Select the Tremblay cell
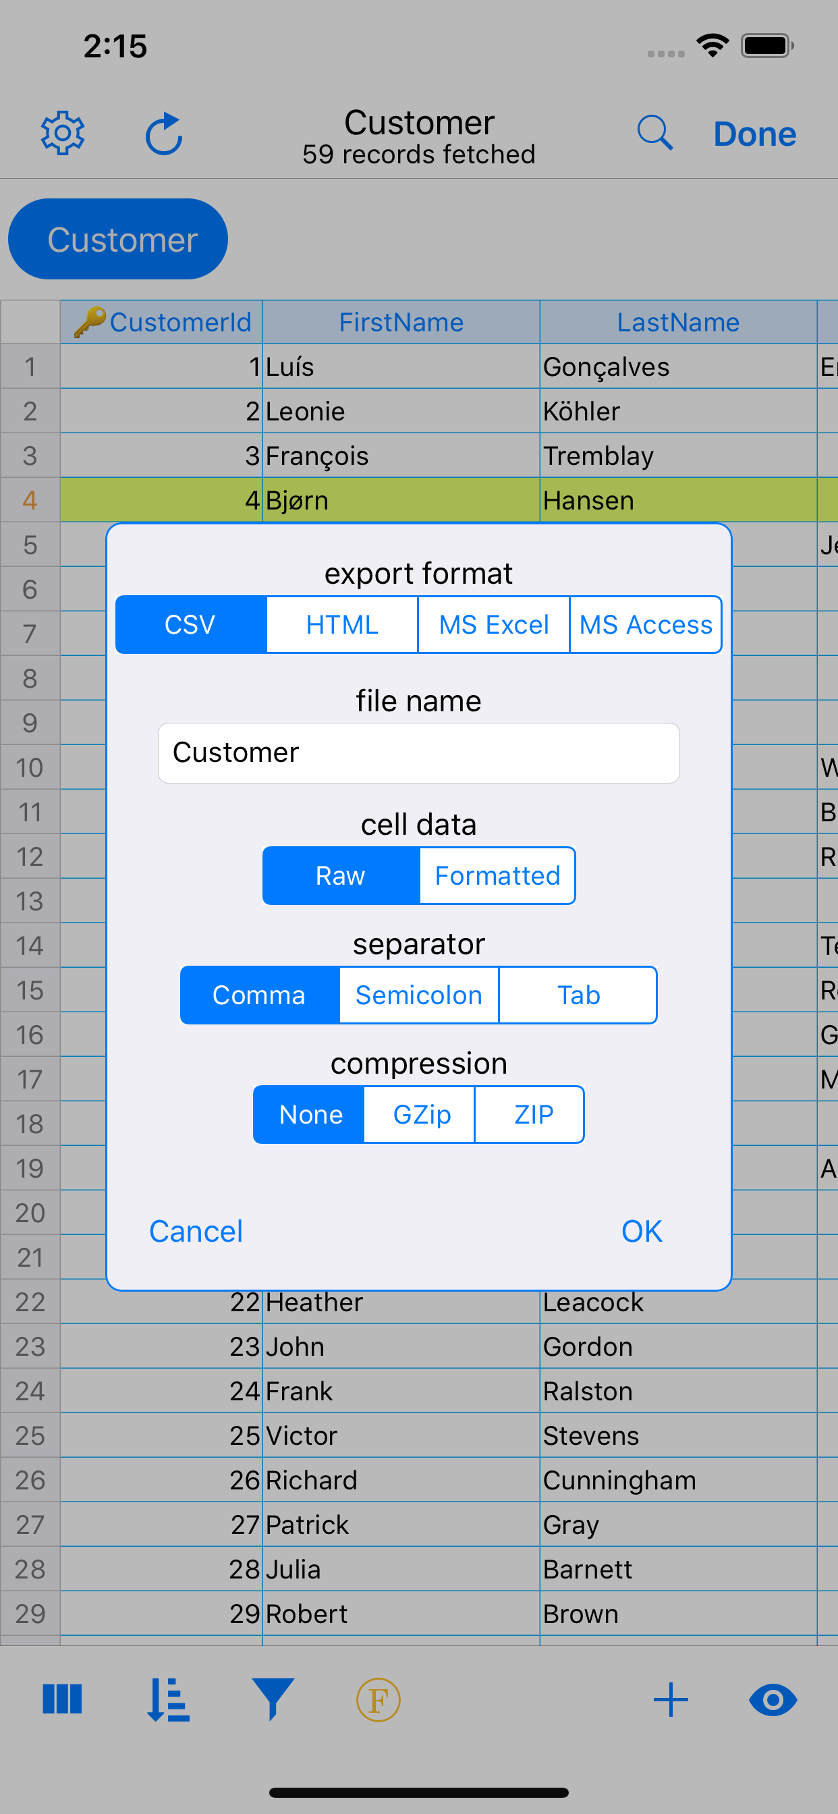The height and width of the screenshot is (1814, 838). point(678,455)
